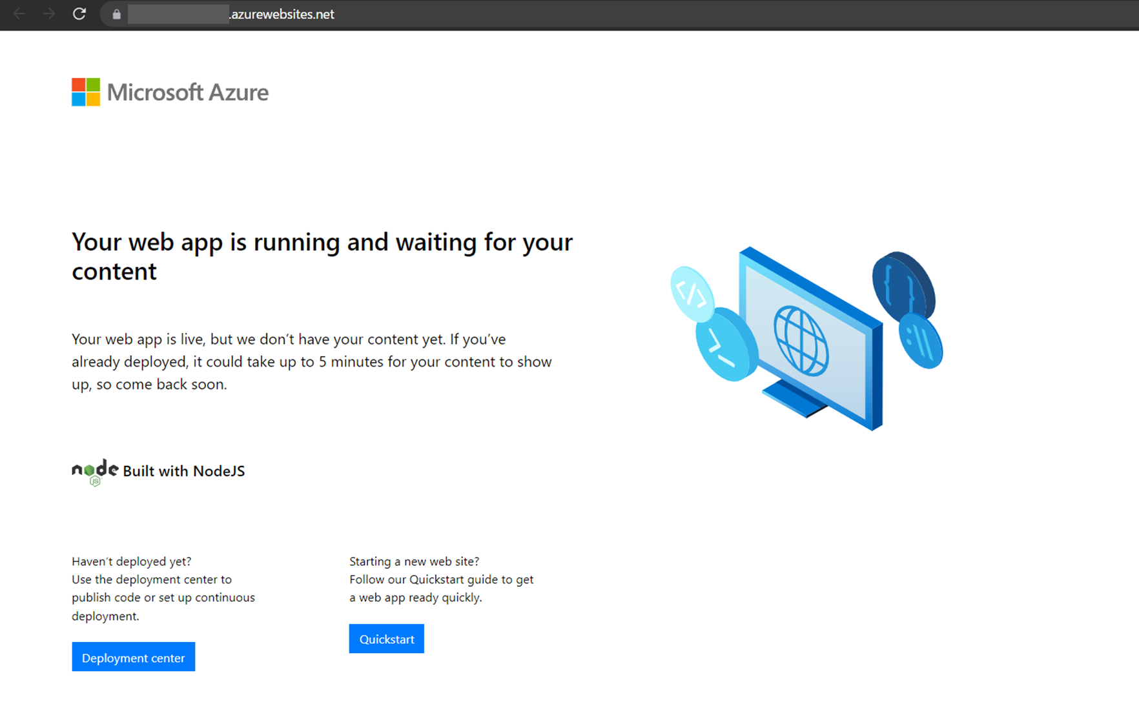This screenshot has height=726, width=1139.
Task: Open the Deployment center
Action: click(133, 657)
